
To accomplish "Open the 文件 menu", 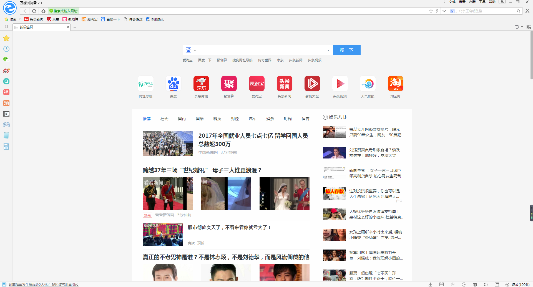I will [x=452, y=2].
